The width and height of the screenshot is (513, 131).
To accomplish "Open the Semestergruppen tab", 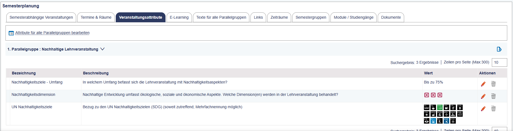I will pyautogui.click(x=311, y=17).
